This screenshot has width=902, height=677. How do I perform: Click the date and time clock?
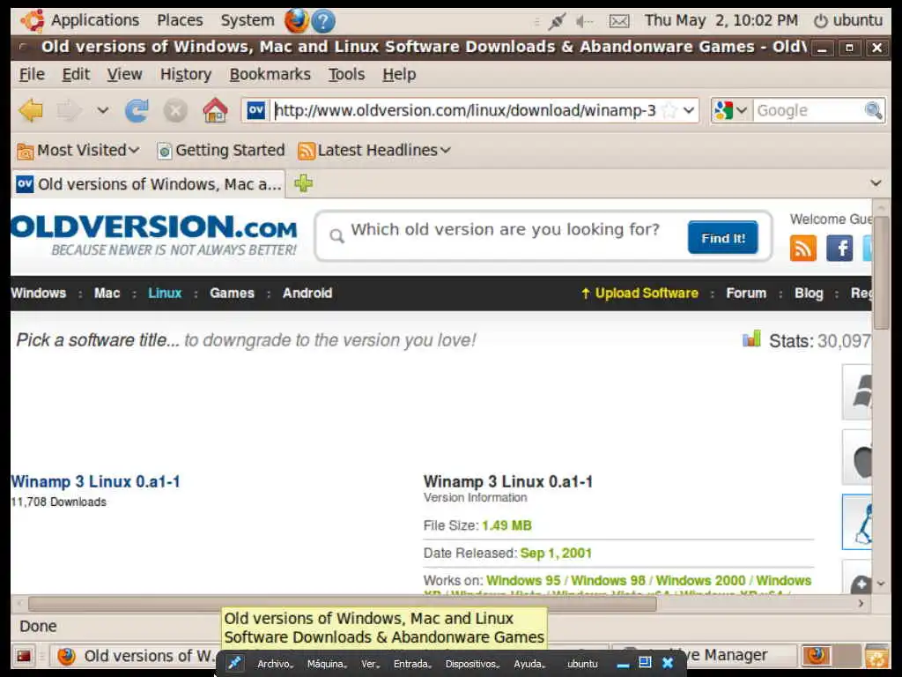tap(721, 21)
